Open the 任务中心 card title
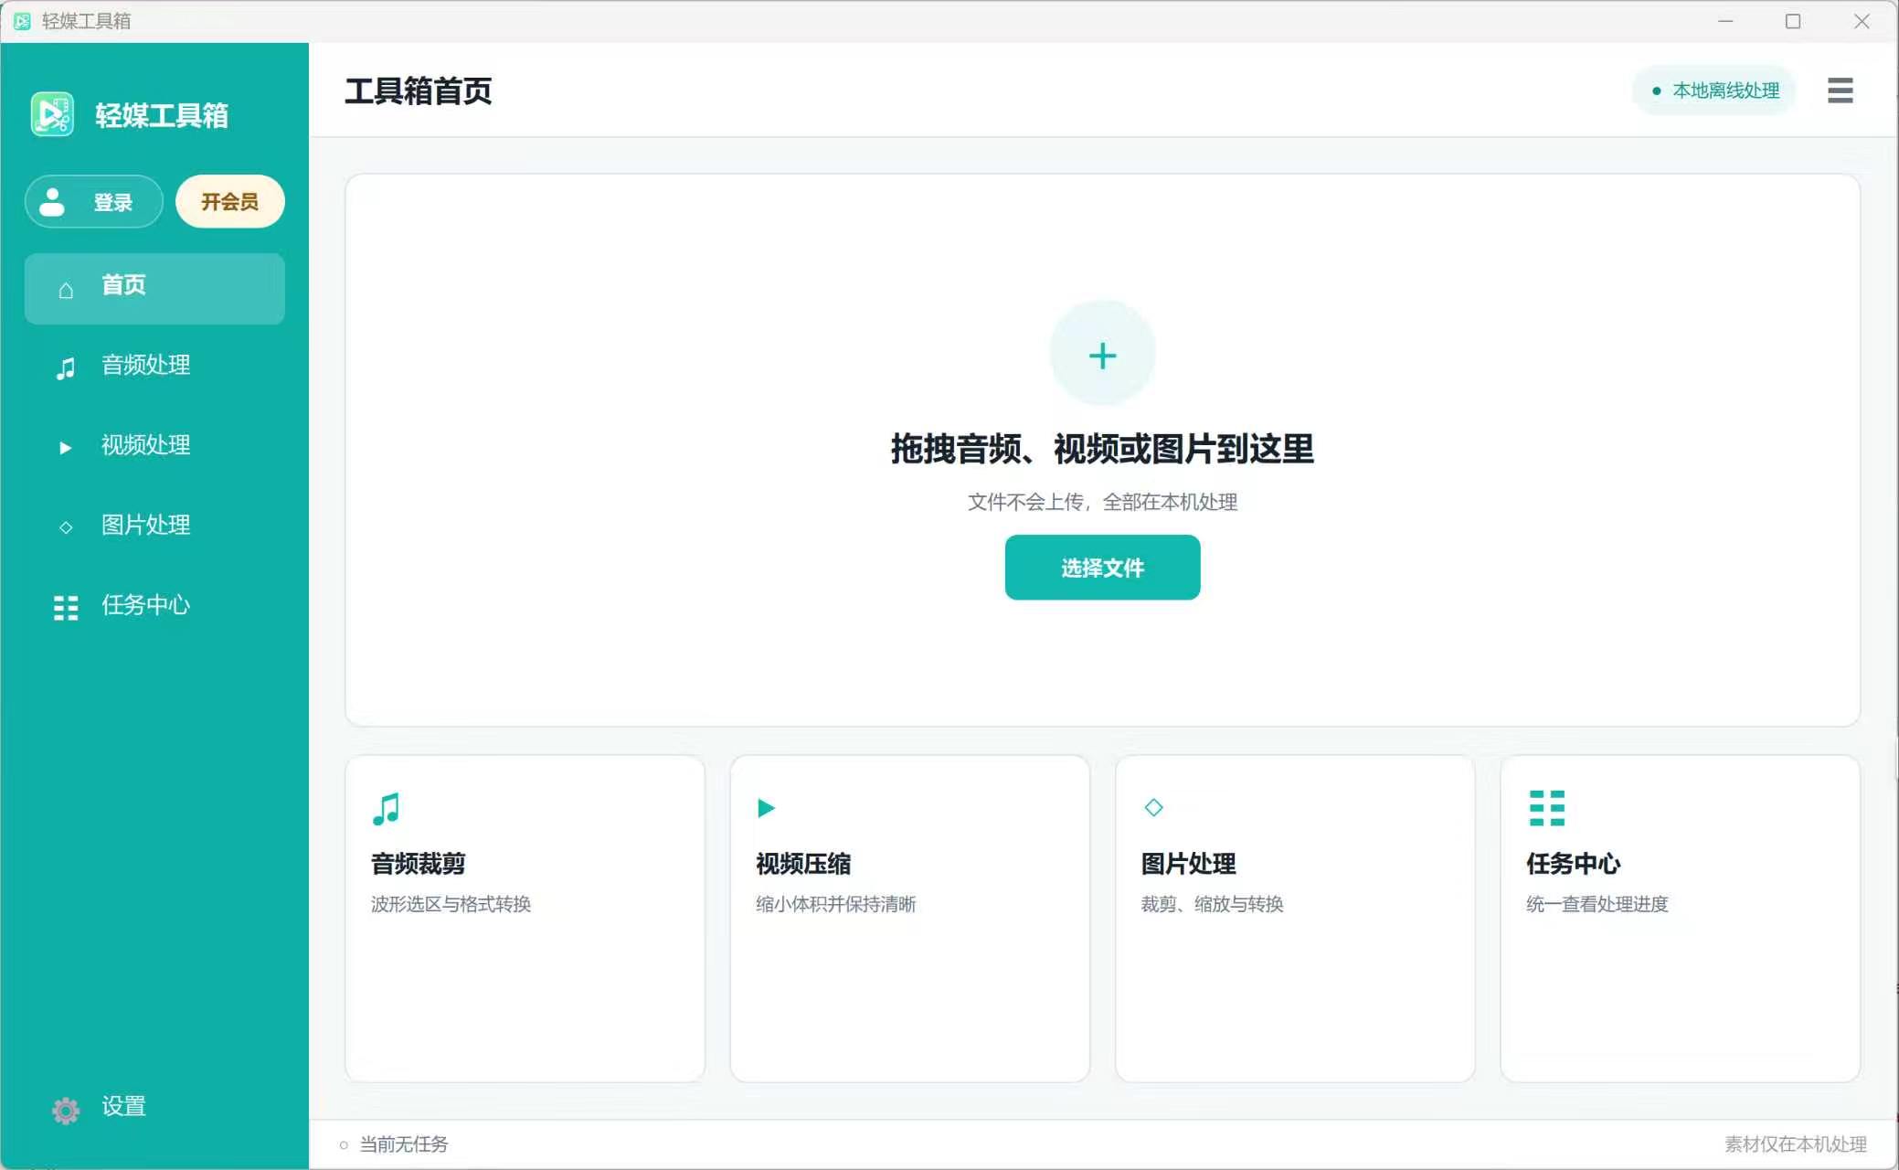Screen dimensions: 1899x1170 point(1574,864)
